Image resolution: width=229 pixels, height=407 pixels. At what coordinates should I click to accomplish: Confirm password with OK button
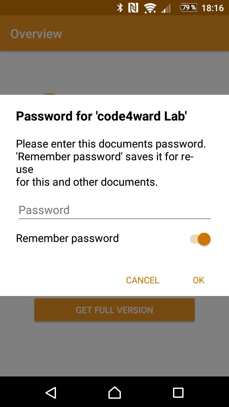point(198,280)
